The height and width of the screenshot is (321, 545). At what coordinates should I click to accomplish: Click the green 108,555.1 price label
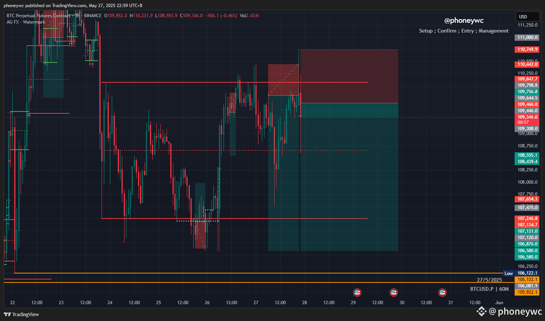coord(527,155)
